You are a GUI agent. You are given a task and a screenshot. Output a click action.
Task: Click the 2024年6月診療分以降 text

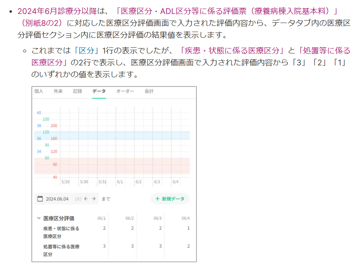point(57,11)
